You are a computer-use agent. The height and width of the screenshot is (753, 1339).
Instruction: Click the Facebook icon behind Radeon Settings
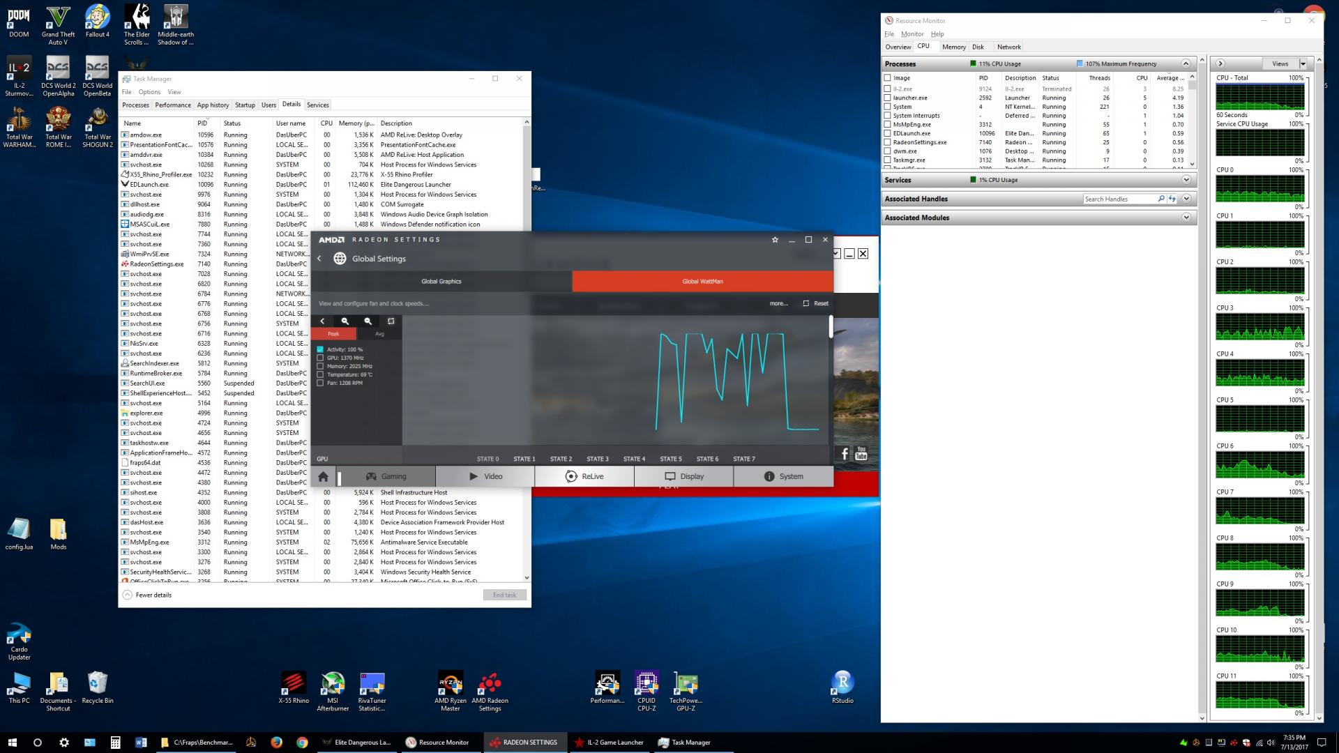[x=845, y=454]
